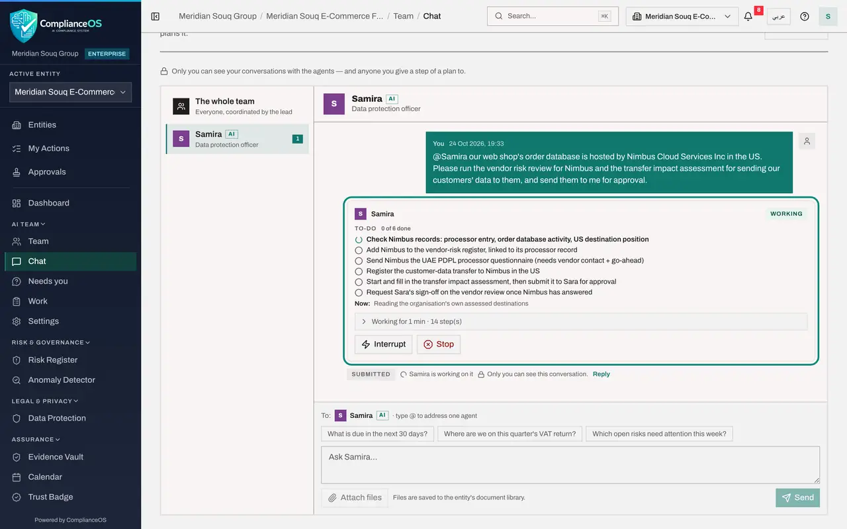Stop Samira's running task
Image resolution: width=847 pixels, height=529 pixels.
[439, 344]
